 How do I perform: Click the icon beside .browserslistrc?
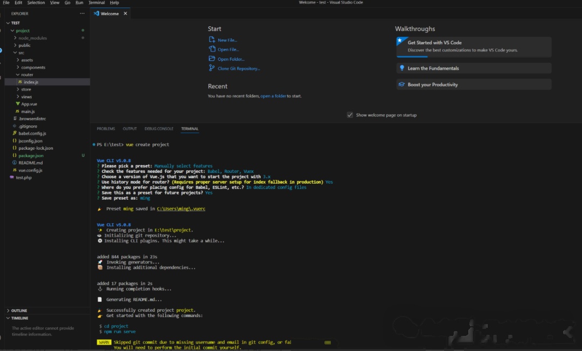pos(15,118)
